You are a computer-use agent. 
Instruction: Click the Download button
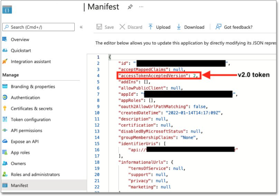pyautogui.click(x=190, y=27)
